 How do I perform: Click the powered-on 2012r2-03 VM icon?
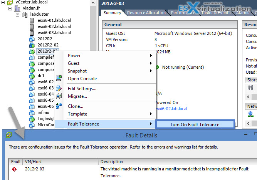coord(32,51)
